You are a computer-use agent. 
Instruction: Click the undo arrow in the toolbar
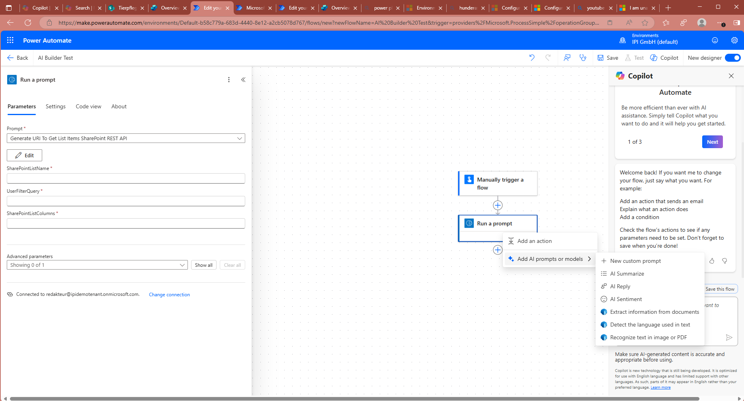(x=532, y=58)
